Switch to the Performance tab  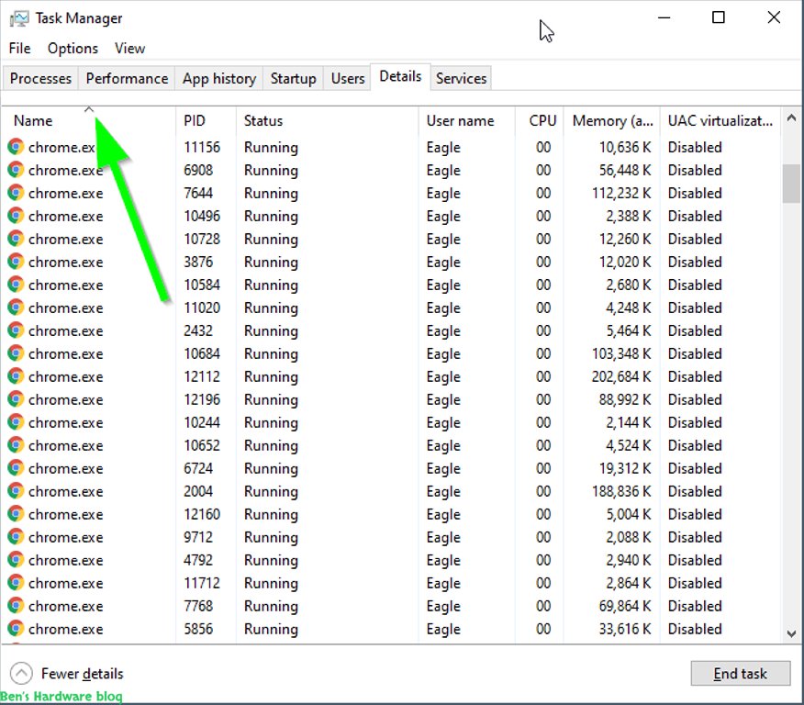127,78
